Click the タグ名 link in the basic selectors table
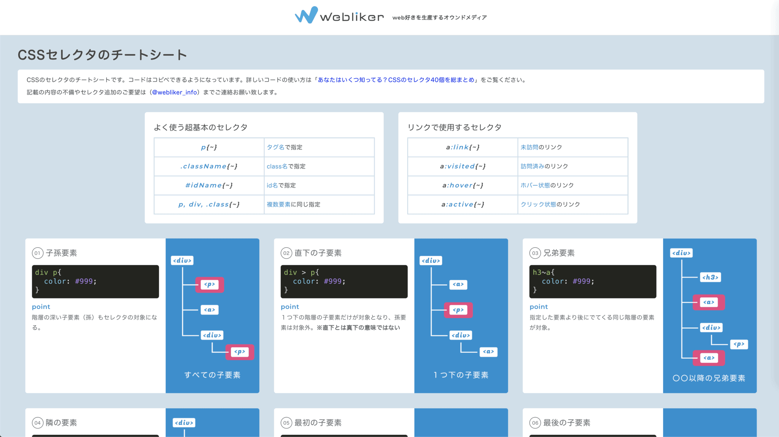 [x=276, y=147]
